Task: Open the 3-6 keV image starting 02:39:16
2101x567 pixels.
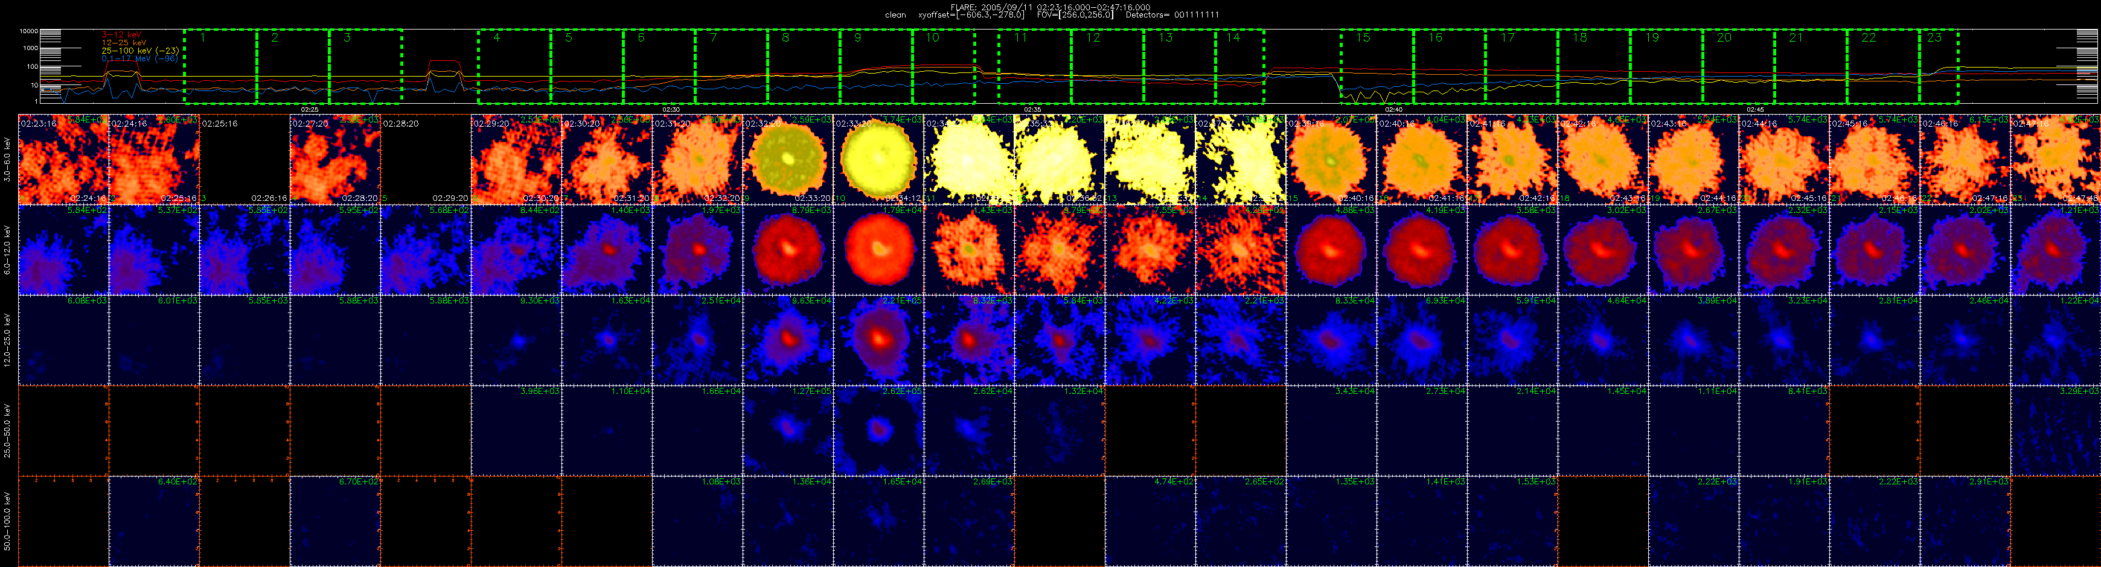Action: (x=1331, y=159)
